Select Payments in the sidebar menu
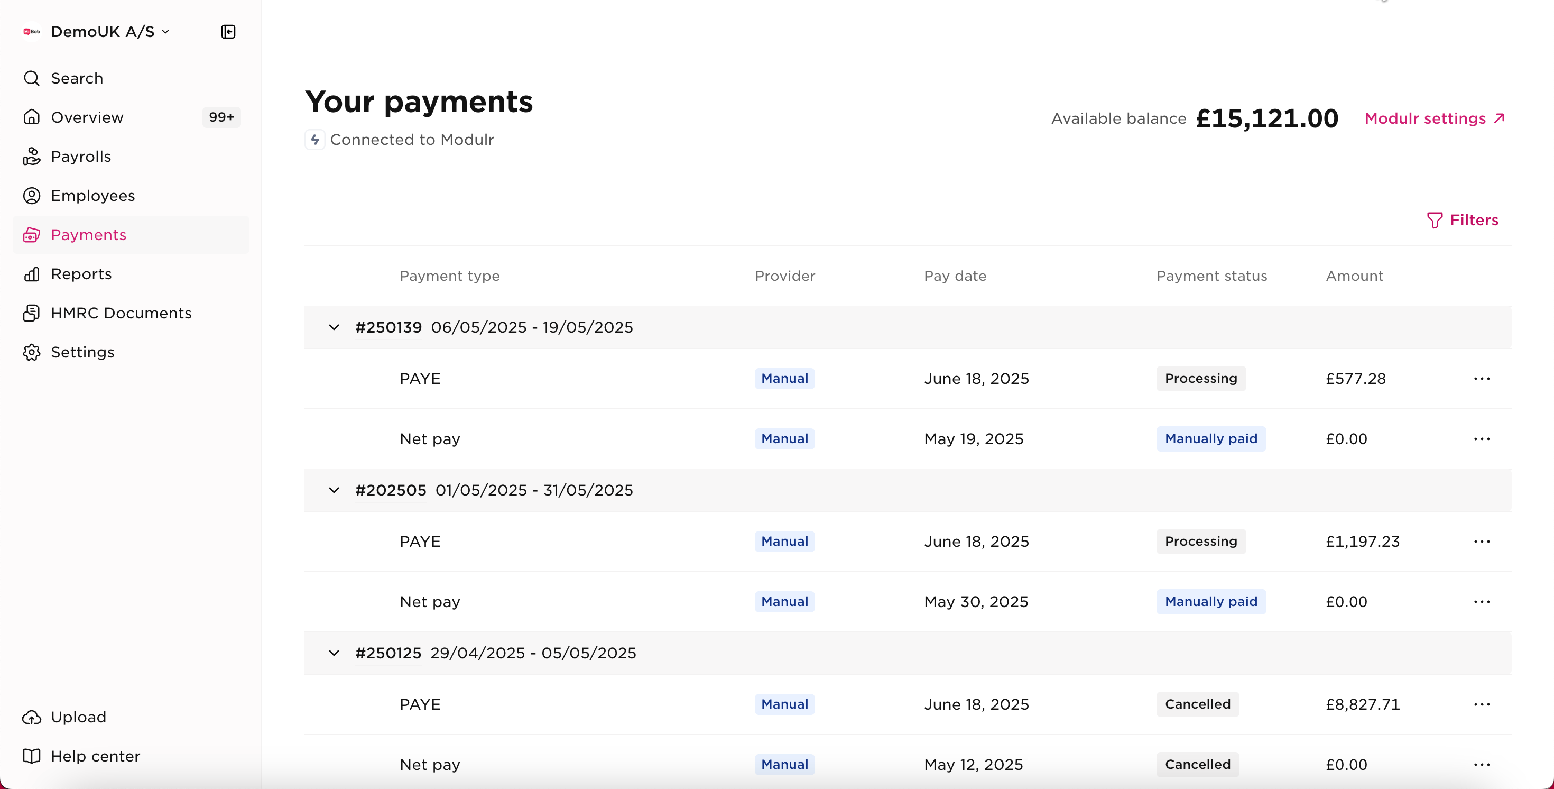 88,235
